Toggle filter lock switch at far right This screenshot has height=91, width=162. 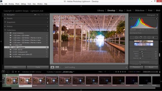coord(160,72)
